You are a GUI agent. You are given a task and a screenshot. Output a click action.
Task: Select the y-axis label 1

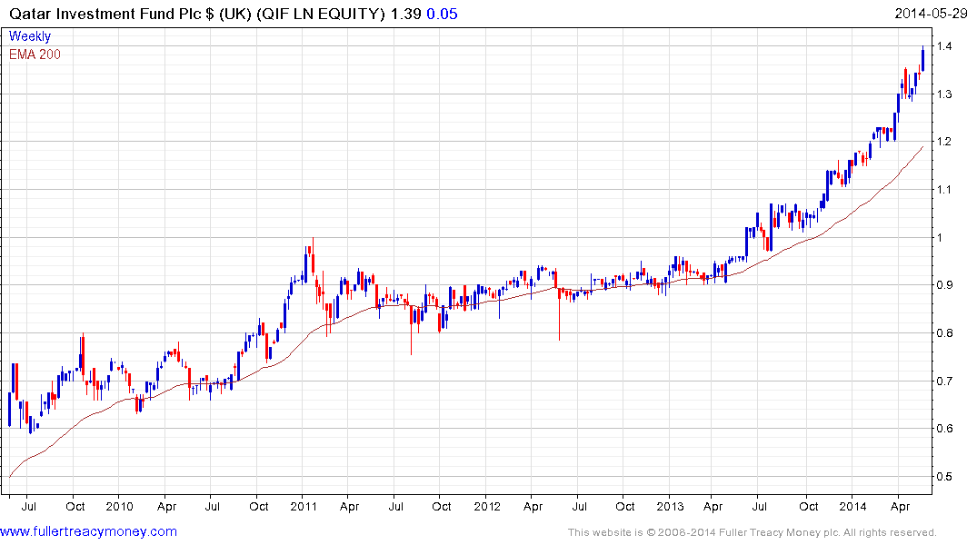pos(939,237)
